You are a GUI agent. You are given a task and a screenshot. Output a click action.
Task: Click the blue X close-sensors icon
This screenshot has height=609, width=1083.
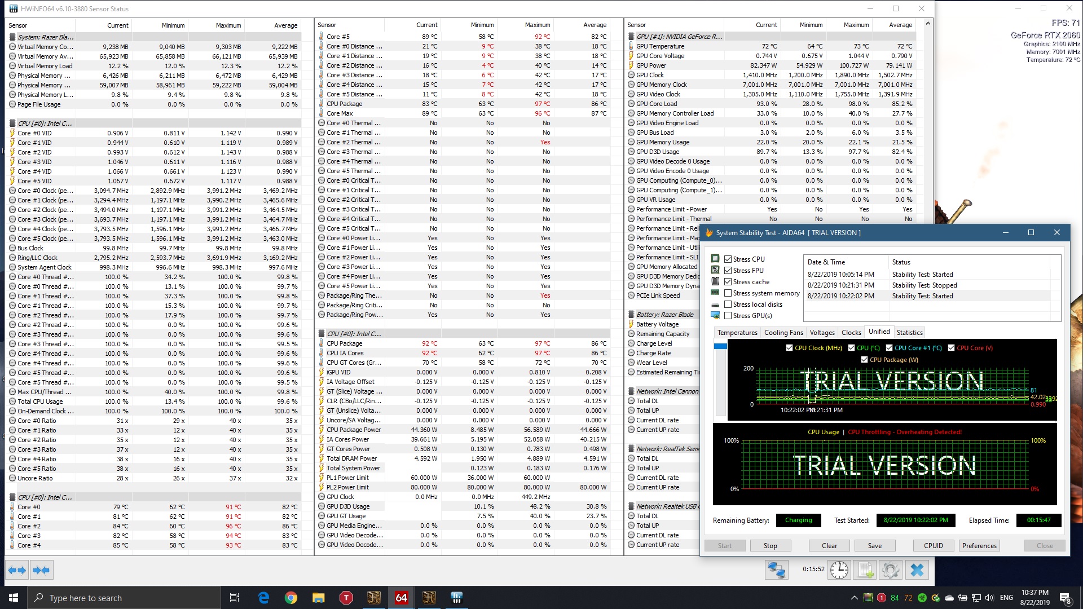[x=917, y=570]
